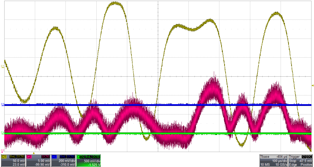This screenshot has height=167, width=314.
Task: Click the BwL badge in C1 descriptor
Action: tap(13, 156)
